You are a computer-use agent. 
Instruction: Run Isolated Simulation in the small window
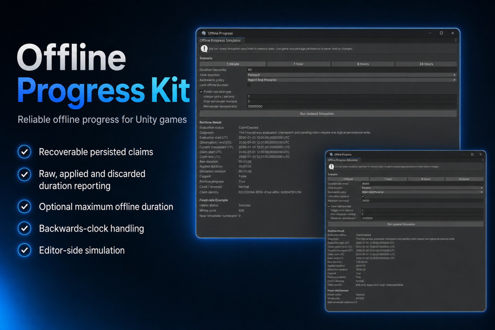(x=405, y=224)
